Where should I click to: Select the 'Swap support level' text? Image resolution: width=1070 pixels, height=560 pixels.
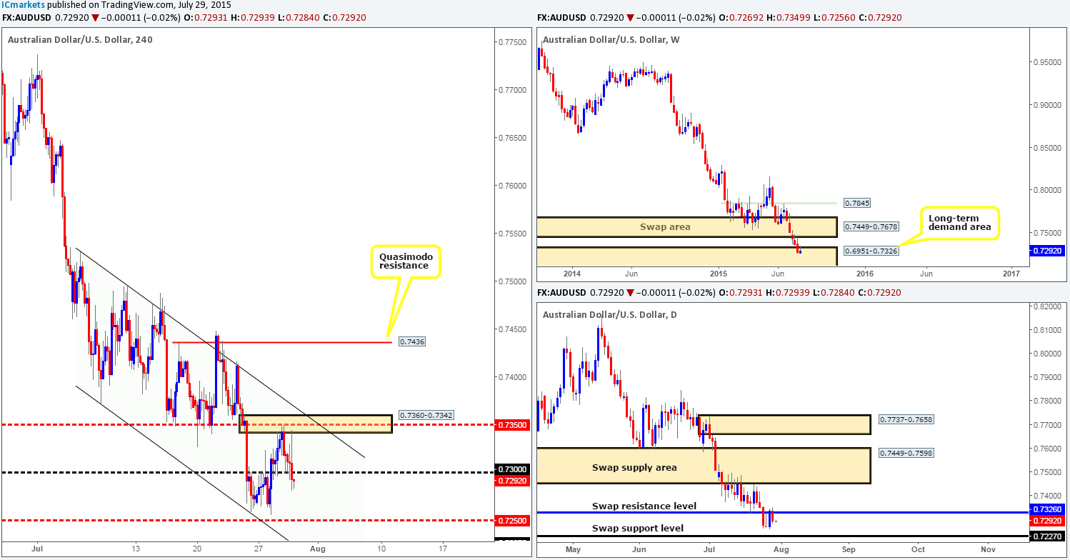pos(638,529)
